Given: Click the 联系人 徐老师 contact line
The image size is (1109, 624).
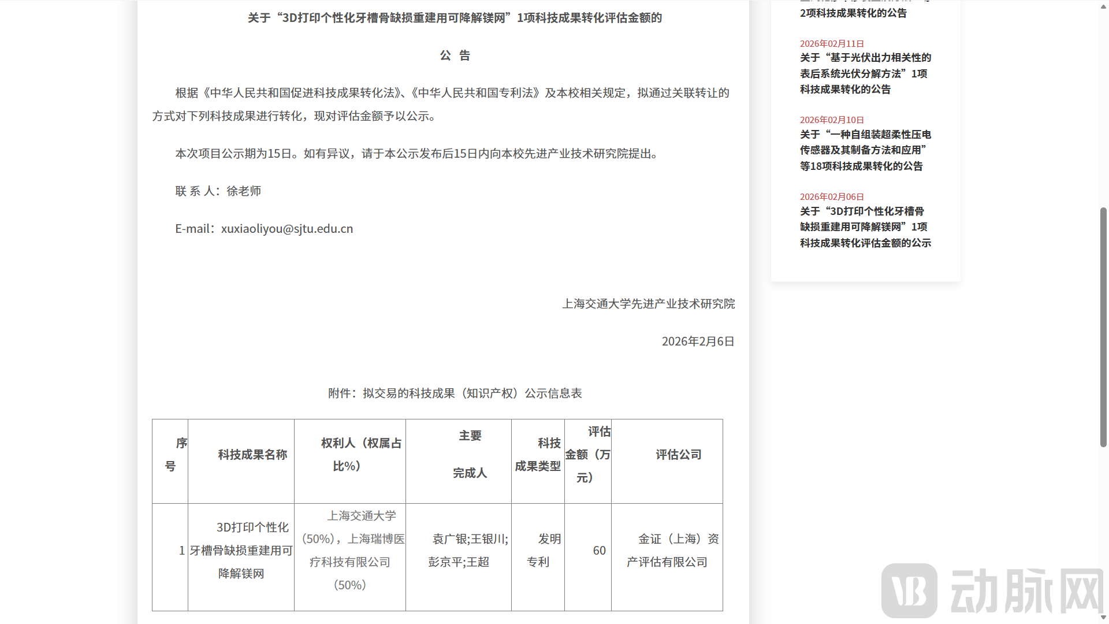Looking at the screenshot, I should click(x=218, y=190).
